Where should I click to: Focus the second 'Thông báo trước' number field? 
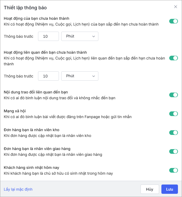(x=48, y=76)
